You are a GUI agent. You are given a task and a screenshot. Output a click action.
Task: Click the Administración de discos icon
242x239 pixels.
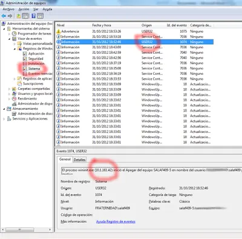pyautogui.click(x=15, y=113)
